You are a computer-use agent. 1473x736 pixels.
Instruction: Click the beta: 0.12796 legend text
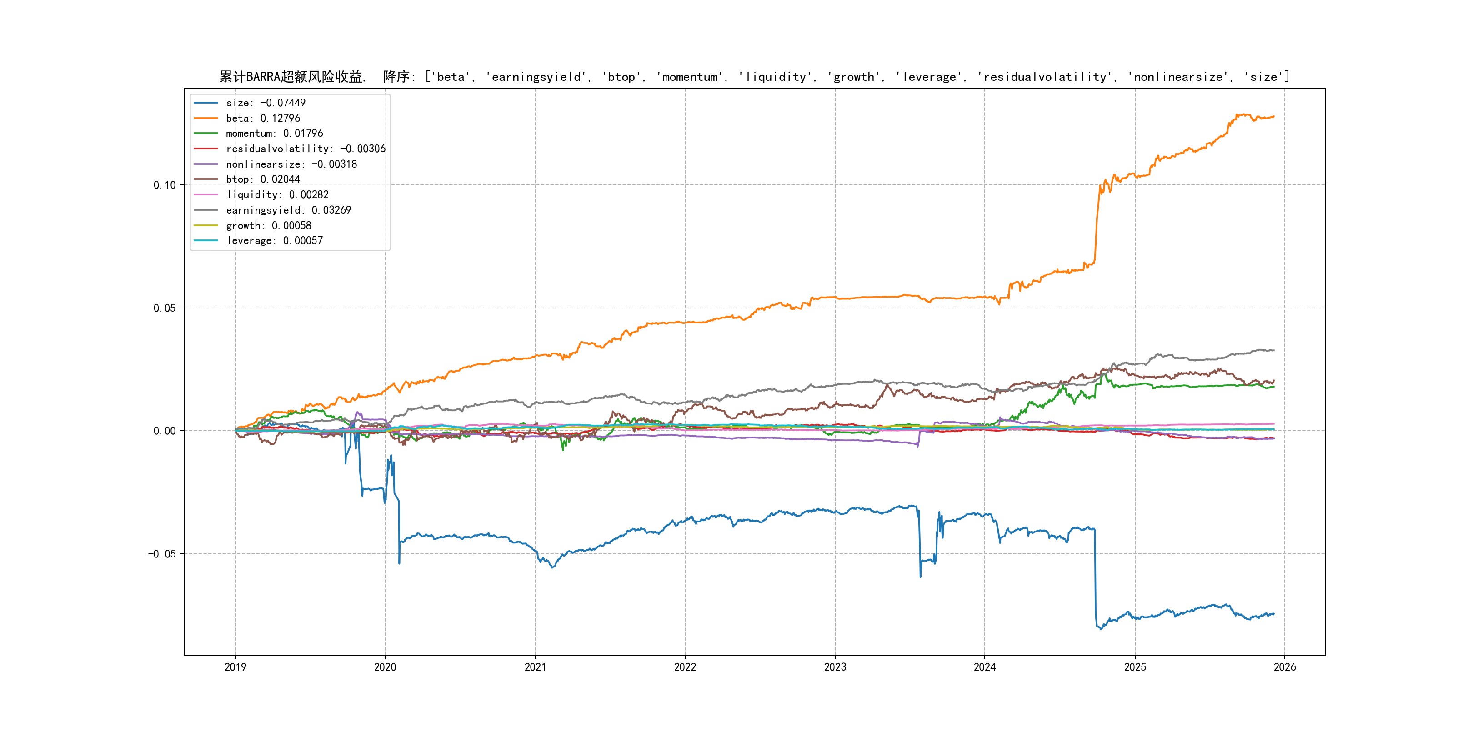(x=262, y=118)
